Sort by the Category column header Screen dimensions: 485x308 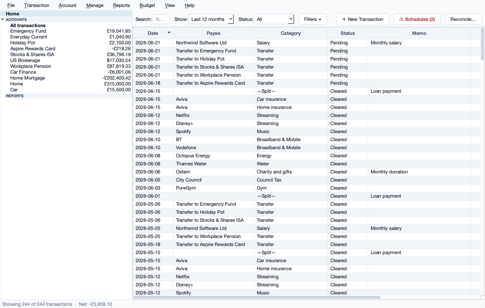click(x=291, y=33)
